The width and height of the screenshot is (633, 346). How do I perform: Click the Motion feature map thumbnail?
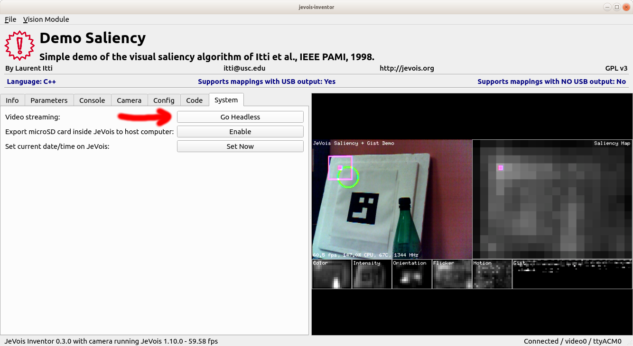(492, 274)
